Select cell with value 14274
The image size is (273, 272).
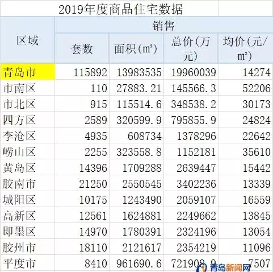pyautogui.click(x=246, y=72)
